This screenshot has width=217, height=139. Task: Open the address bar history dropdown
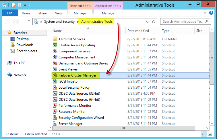tap(147, 22)
